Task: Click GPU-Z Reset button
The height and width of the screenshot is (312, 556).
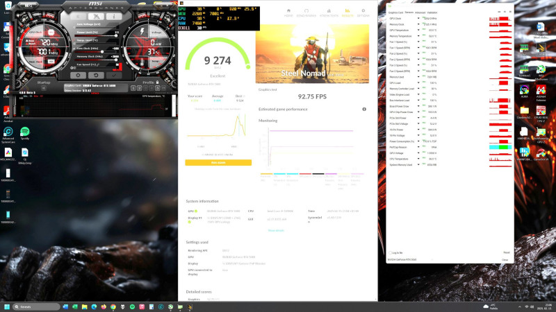Action: (507, 252)
